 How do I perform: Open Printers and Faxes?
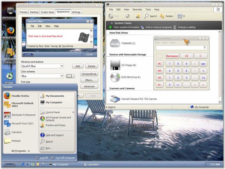(x=53, y=125)
